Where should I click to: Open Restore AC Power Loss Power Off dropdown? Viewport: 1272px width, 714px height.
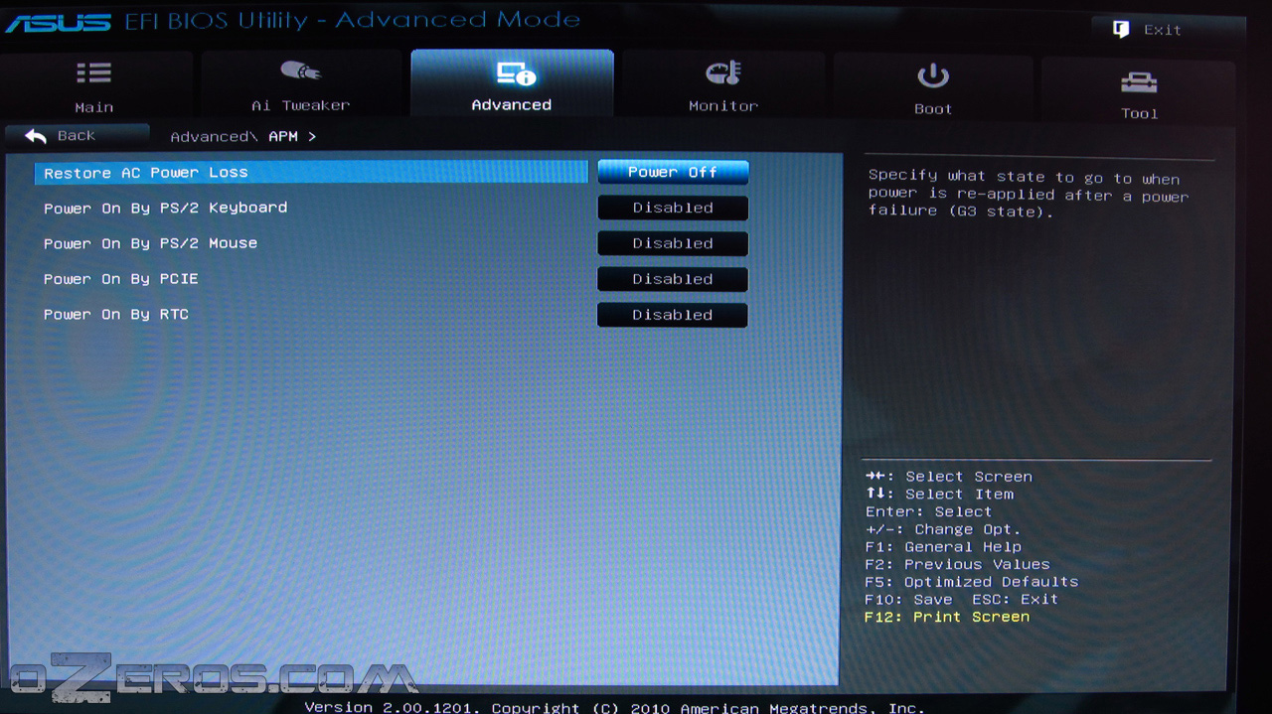[x=673, y=172]
